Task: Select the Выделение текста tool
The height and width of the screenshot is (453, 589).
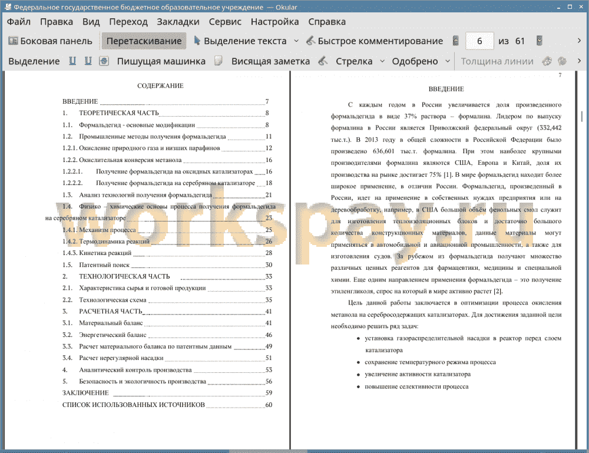Action: (x=240, y=41)
